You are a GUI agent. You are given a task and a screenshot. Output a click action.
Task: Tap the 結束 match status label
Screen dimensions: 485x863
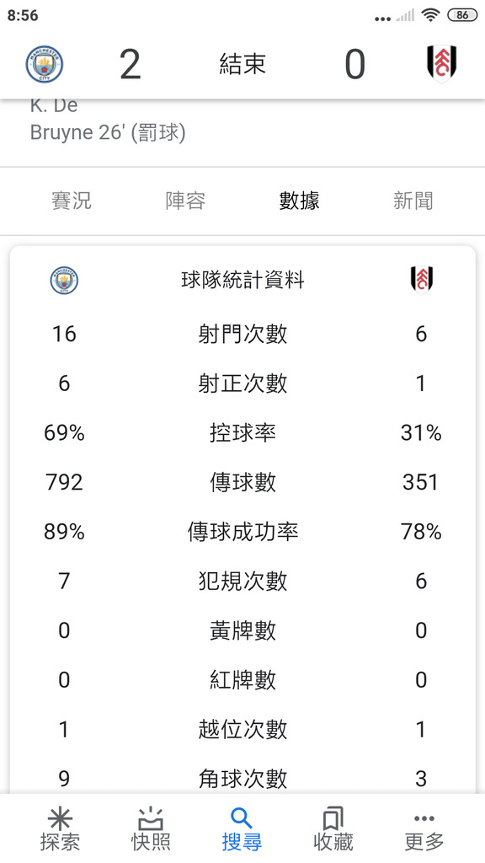pyautogui.click(x=242, y=64)
